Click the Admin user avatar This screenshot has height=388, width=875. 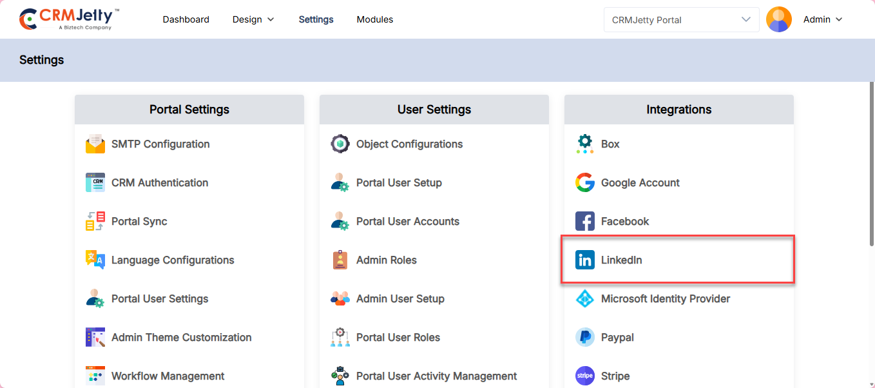coord(779,19)
